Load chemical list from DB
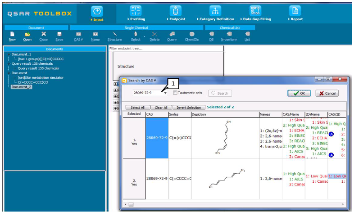Image resolution: width=363 pixels, height=212 pixels. [x=211, y=36]
